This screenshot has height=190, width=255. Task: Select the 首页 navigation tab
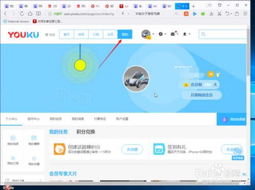(x=66, y=35)
